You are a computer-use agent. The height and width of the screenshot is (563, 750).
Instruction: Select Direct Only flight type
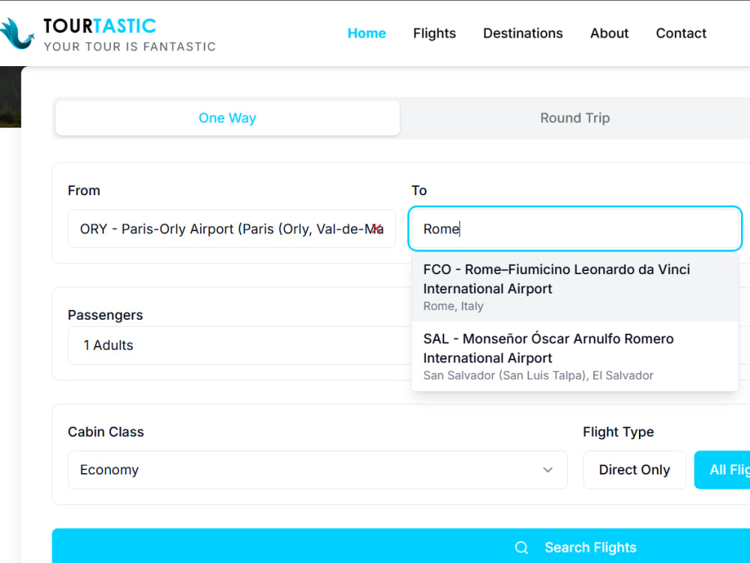tap(634, 470)
